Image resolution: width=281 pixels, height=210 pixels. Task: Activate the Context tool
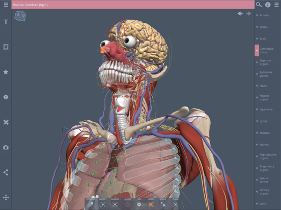click(91, 203)
